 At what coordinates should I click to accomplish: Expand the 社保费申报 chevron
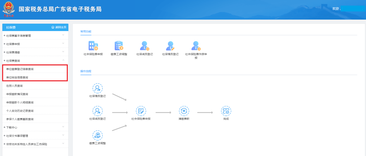[x=63, y=44]
